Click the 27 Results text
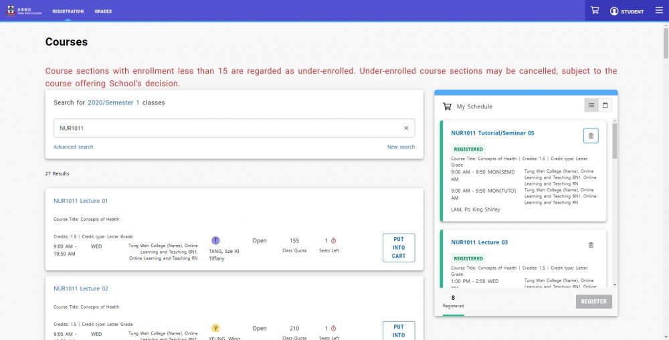 click(57, 173)
